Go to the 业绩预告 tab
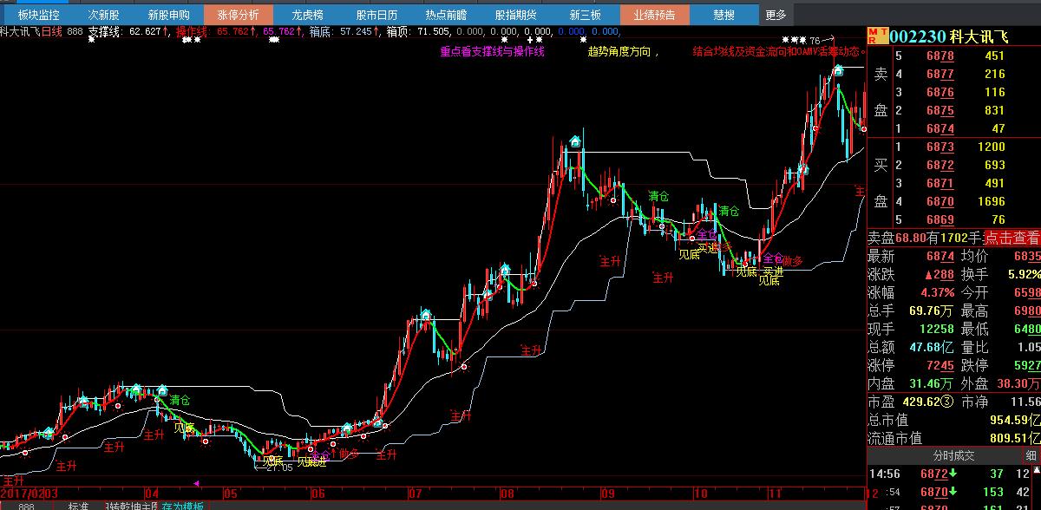1041x510 pixels. 654,15
